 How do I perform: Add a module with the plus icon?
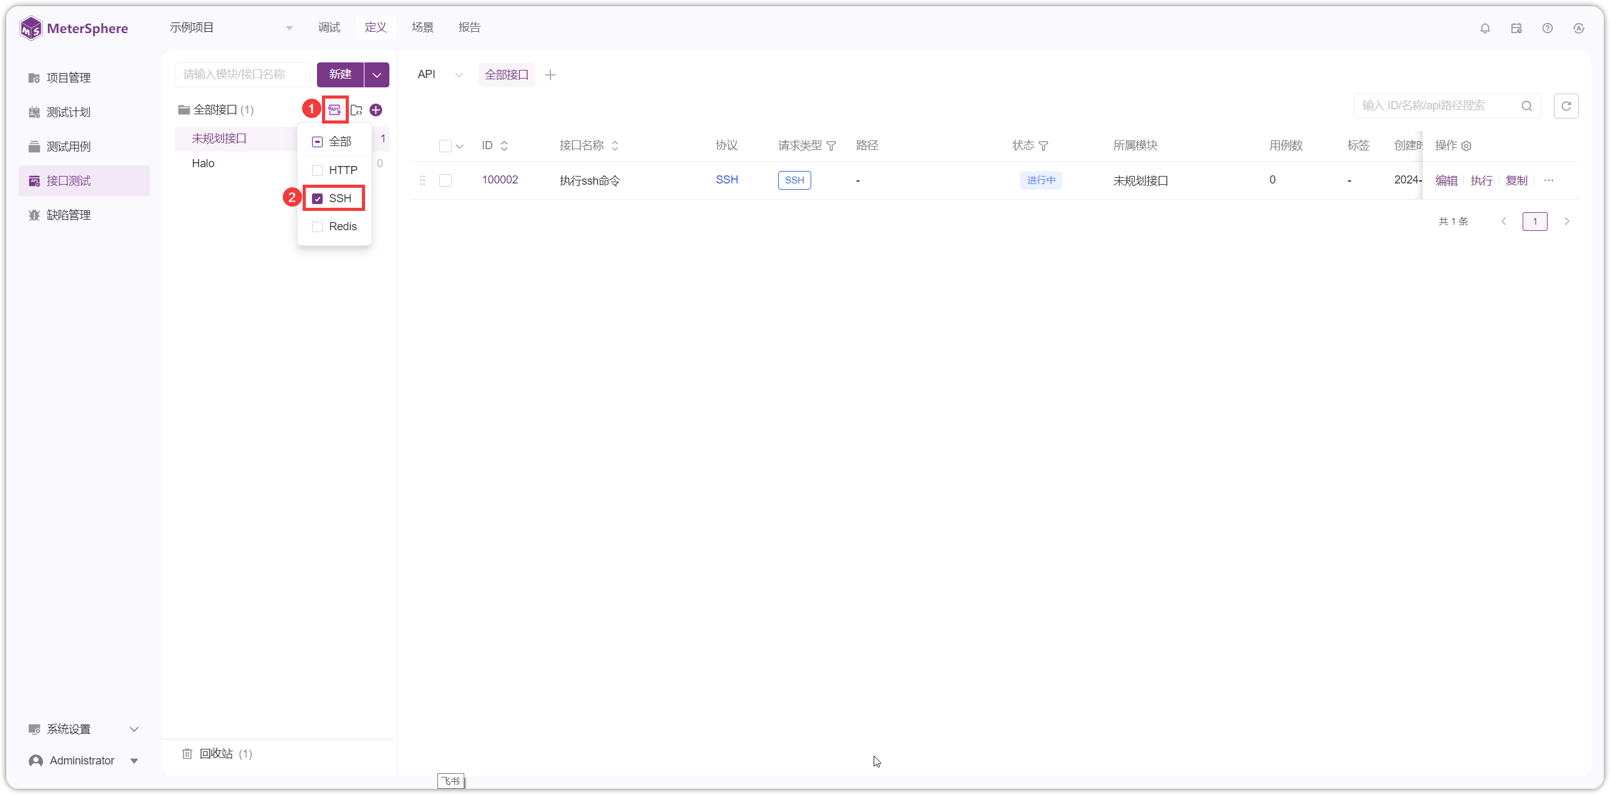(x=376, y=110)
